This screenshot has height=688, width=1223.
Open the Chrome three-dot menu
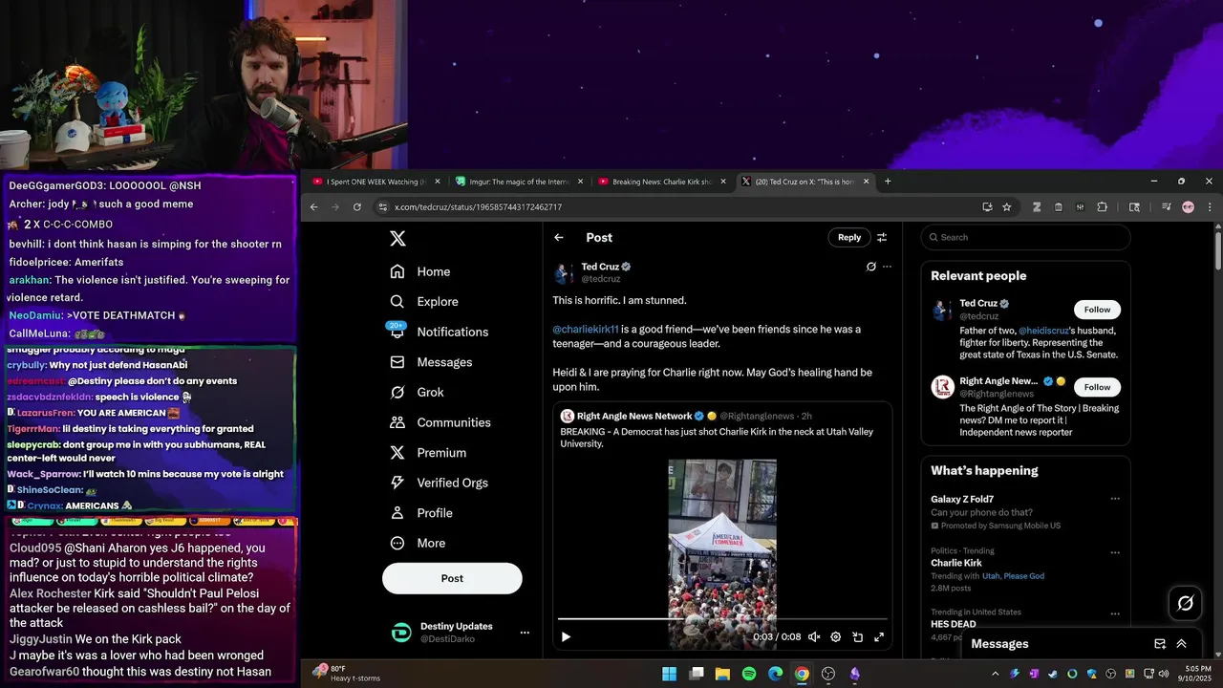pos(1210,206)
